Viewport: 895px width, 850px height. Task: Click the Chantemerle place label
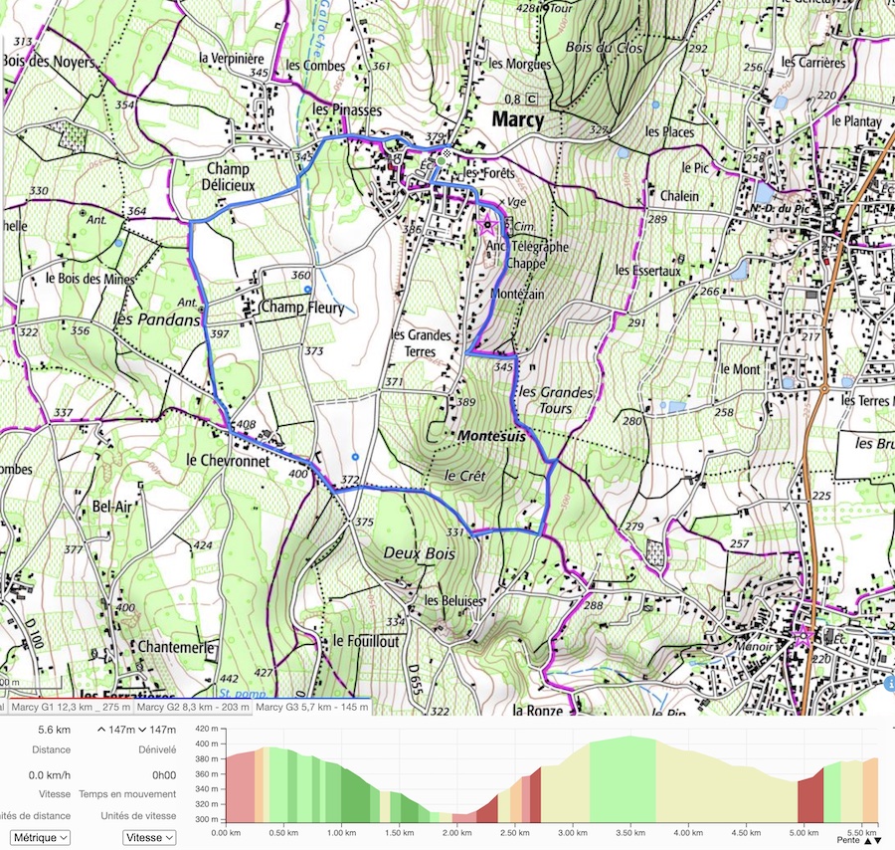[176, 647]
